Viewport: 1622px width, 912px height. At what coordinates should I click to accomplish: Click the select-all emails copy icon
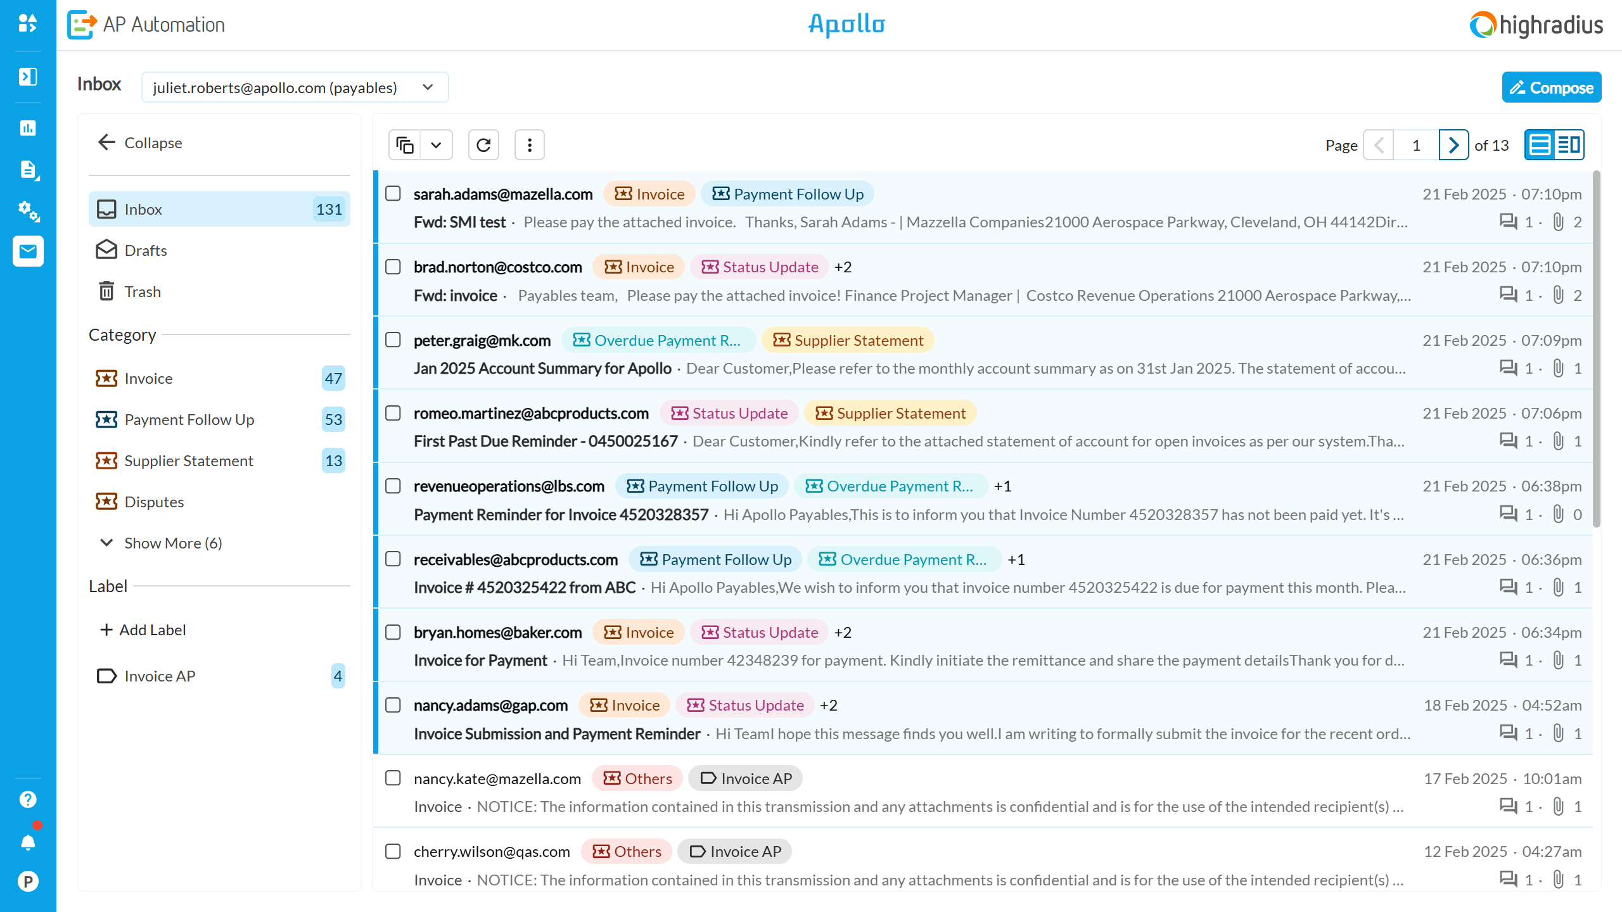(x=405, y=145)
